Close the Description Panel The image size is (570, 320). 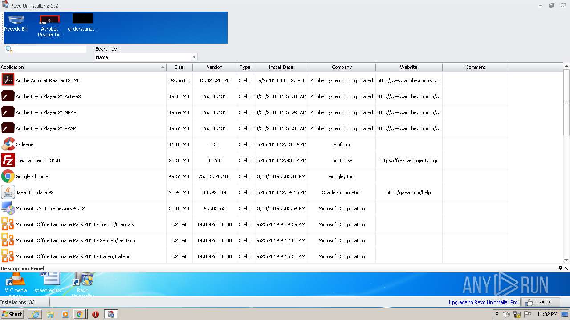point(566,268)
